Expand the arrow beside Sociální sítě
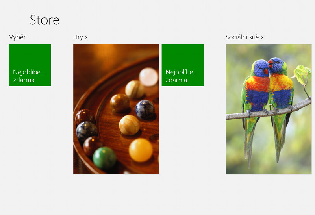The height and width of the screenshot is (215, 315). coord(262,37)
